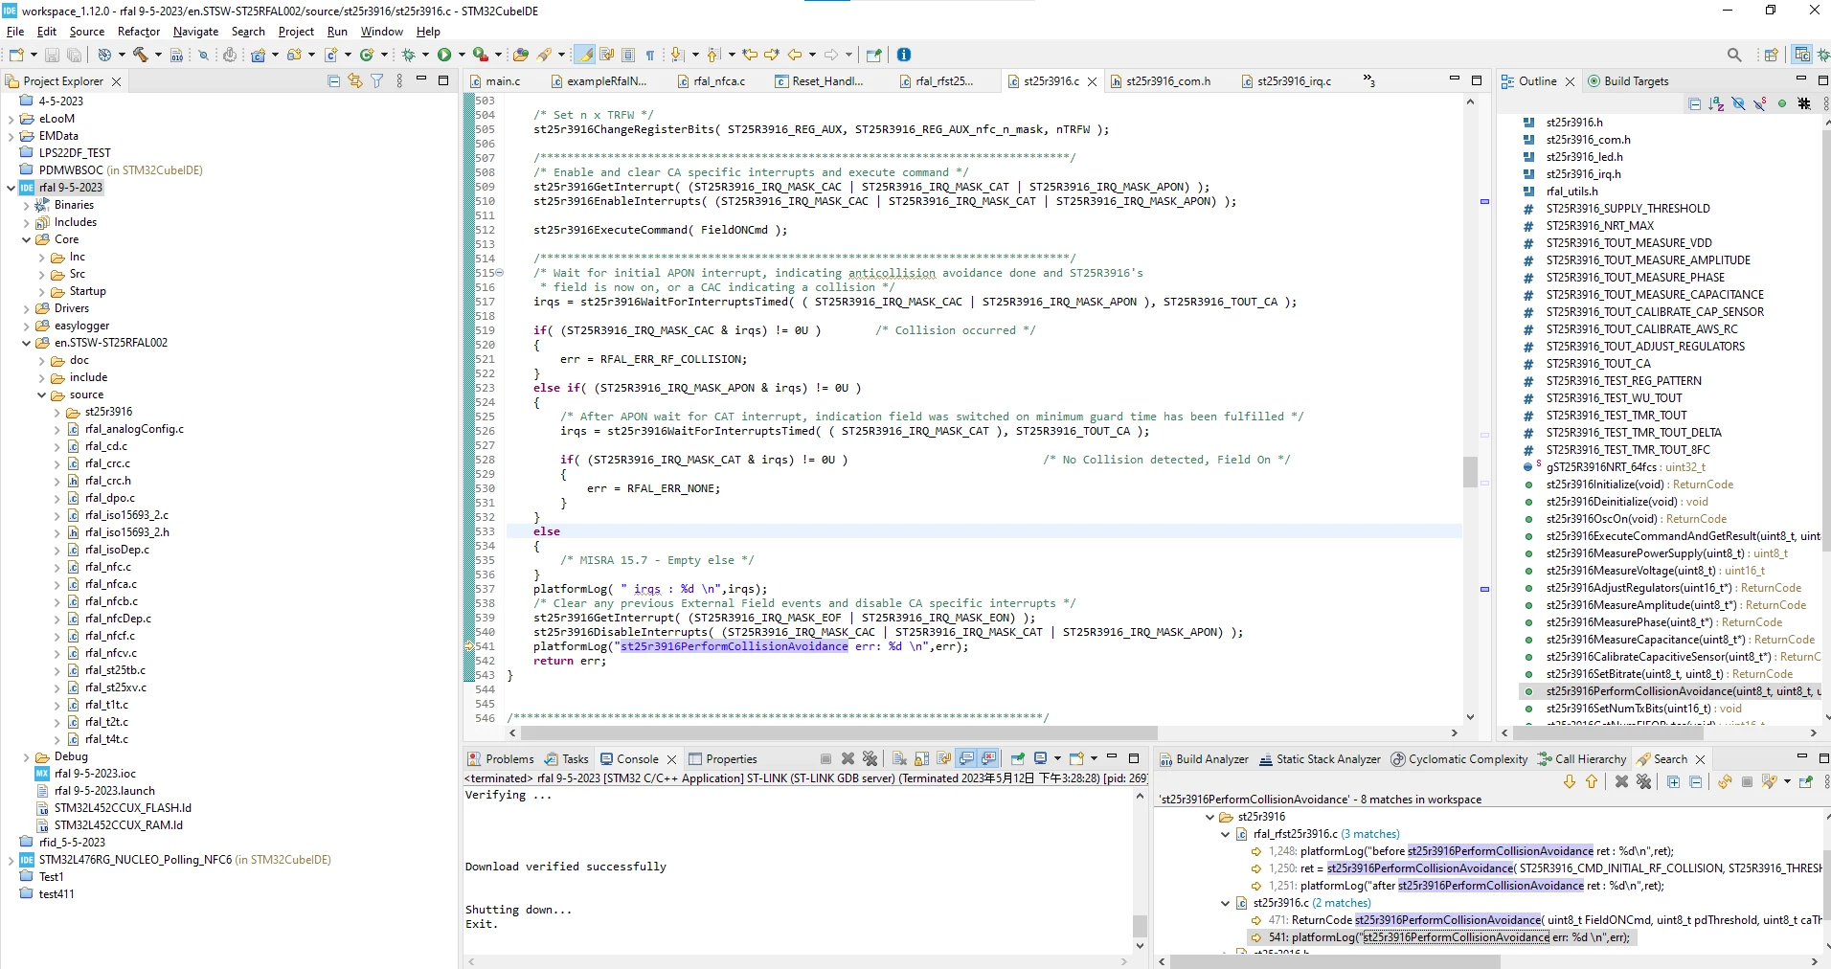Open the Project menu

pos(296,32)
